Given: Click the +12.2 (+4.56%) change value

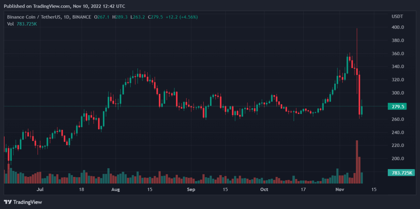Looking at the screenshot, I should pos(182,17).
